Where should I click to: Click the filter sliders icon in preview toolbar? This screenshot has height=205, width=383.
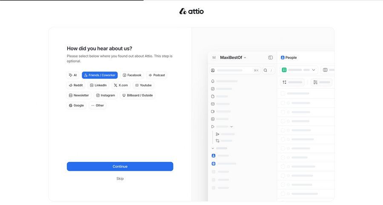click(x=315, y=83)
